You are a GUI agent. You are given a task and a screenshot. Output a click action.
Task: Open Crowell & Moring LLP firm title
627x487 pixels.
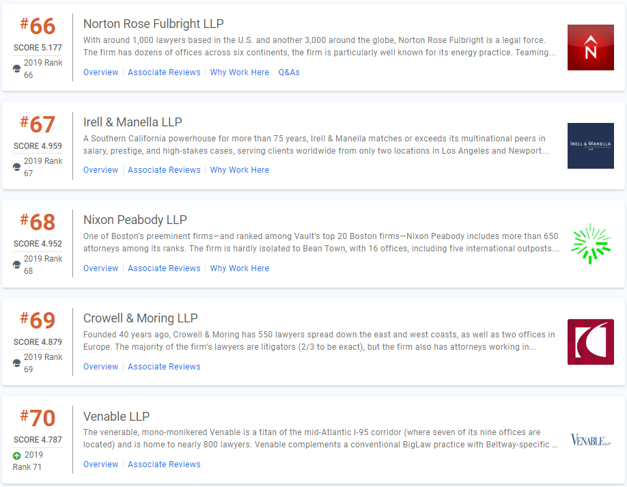[140, 318]
